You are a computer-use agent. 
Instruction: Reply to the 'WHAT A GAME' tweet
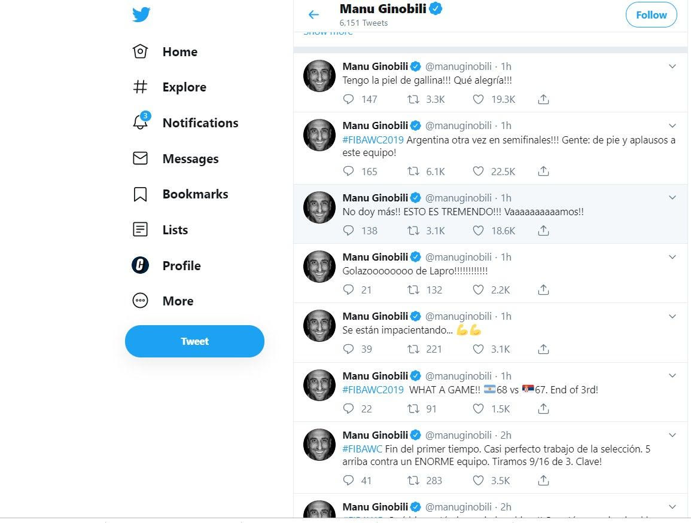[x=349, y=409]
